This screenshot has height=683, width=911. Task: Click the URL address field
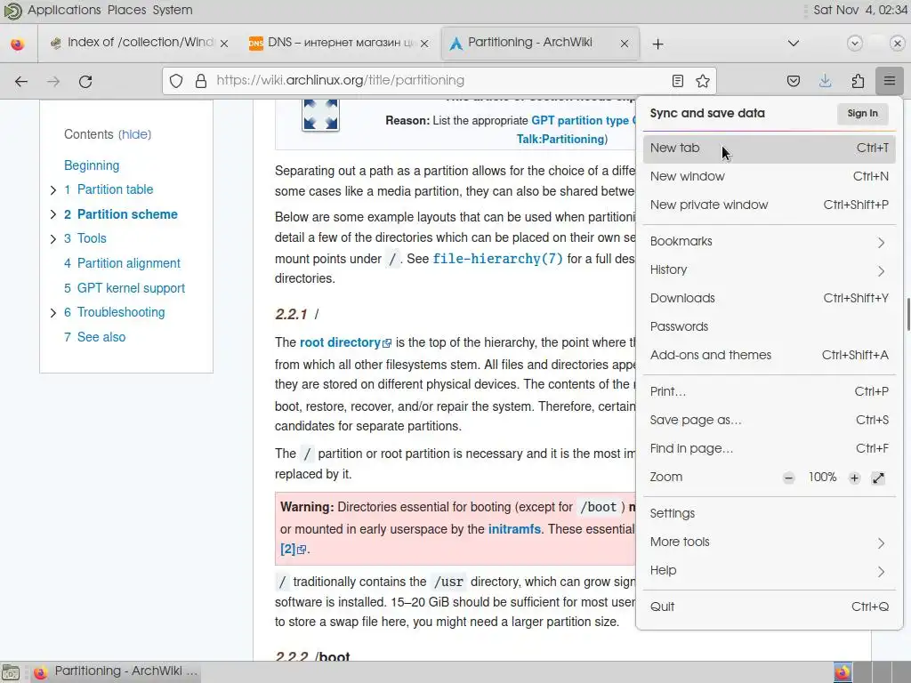click(x=439, y=81)
